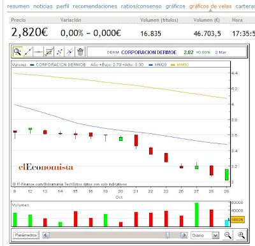
Task: Open the Parámetros settings button
Action: 26,235
